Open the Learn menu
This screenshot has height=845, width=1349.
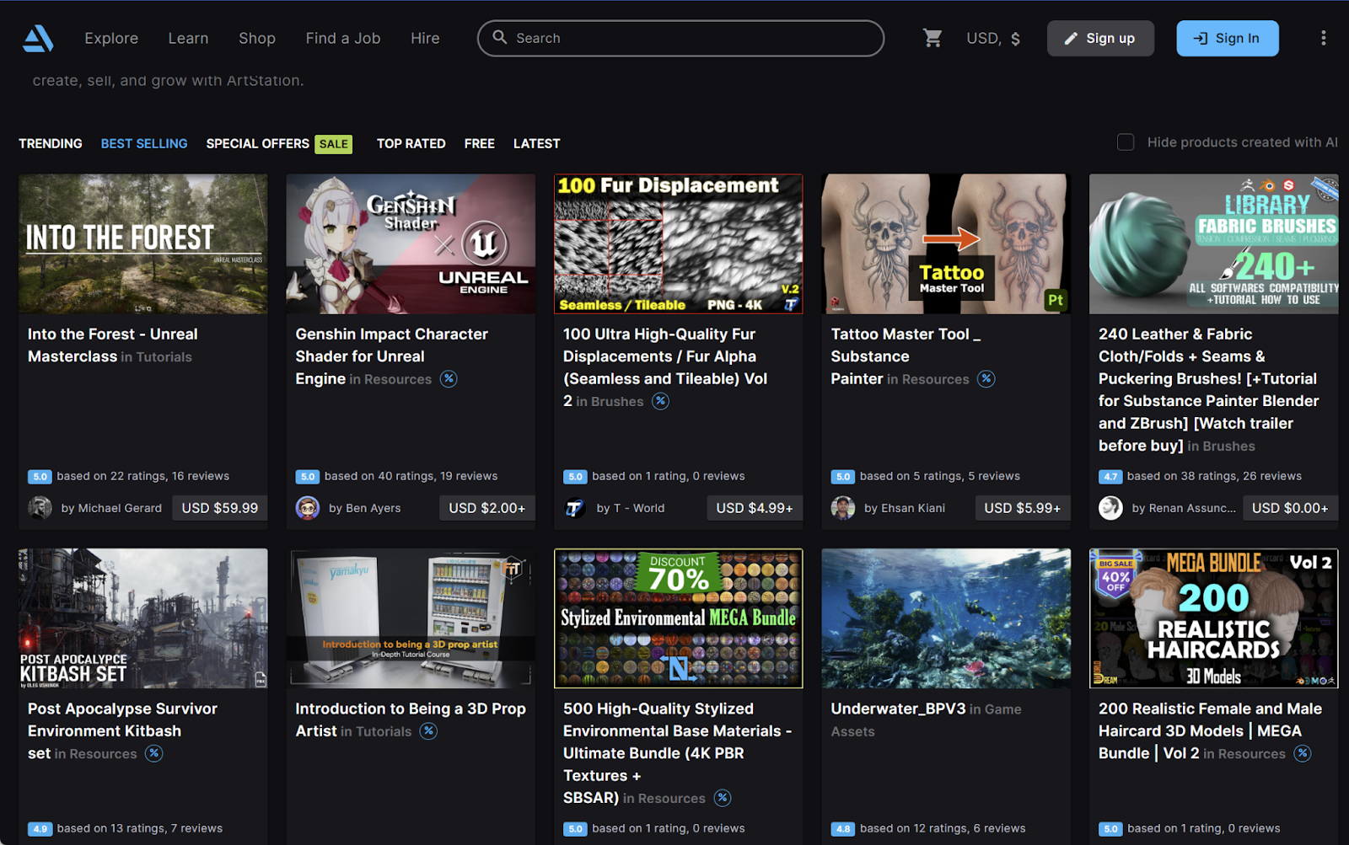(188, 38)
